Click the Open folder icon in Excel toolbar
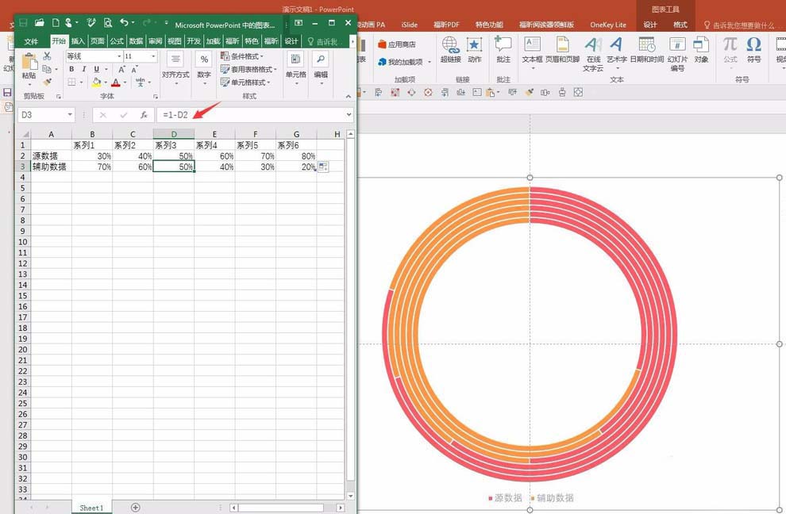786x514 pixels. (x=39, y=22)
